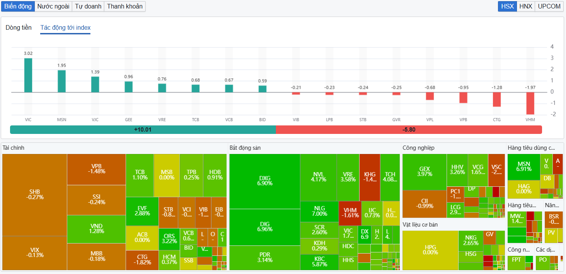Click the Bất động sản sector header

(x=245, y=148)
